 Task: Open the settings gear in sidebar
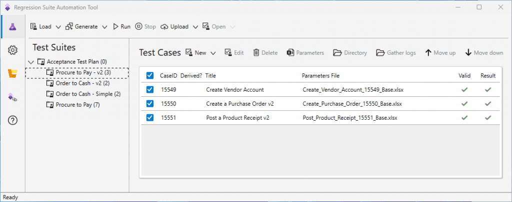coord(12,50)
